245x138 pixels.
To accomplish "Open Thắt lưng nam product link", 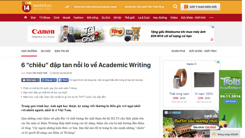I will click(179, 94).
